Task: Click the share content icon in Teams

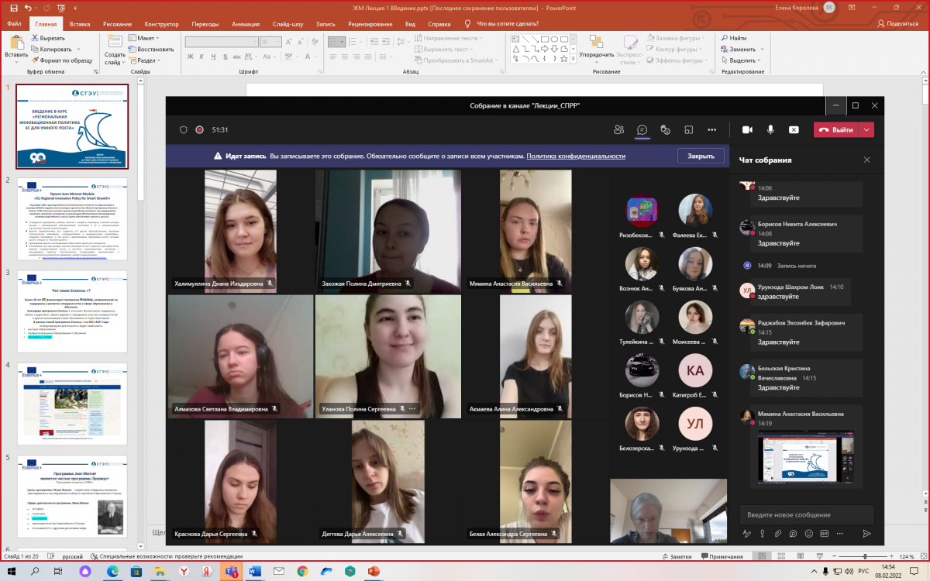Action: coord(794,129)
